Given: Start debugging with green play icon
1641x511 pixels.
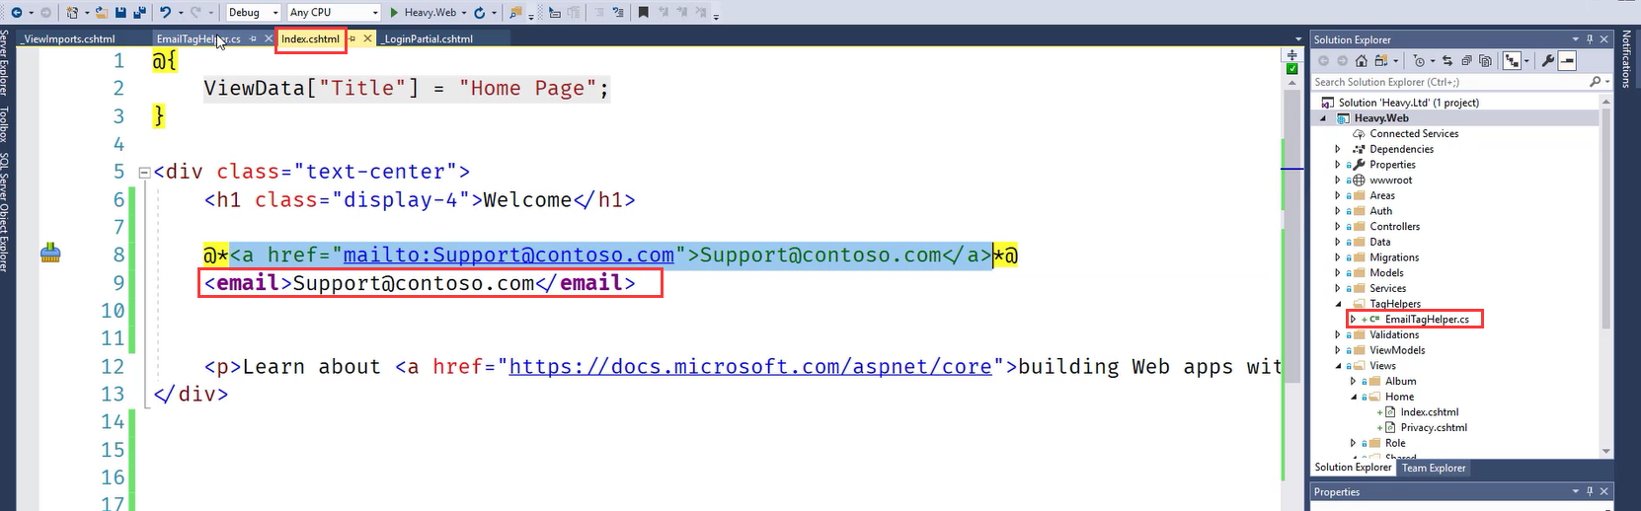Looking at the screenshot, I should click(394, 13).
